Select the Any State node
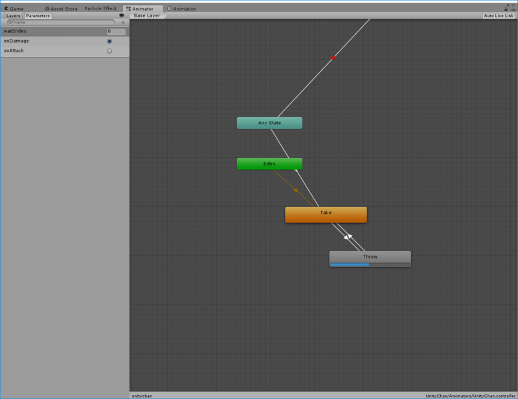518x399 pixels. tap(269, 123)
